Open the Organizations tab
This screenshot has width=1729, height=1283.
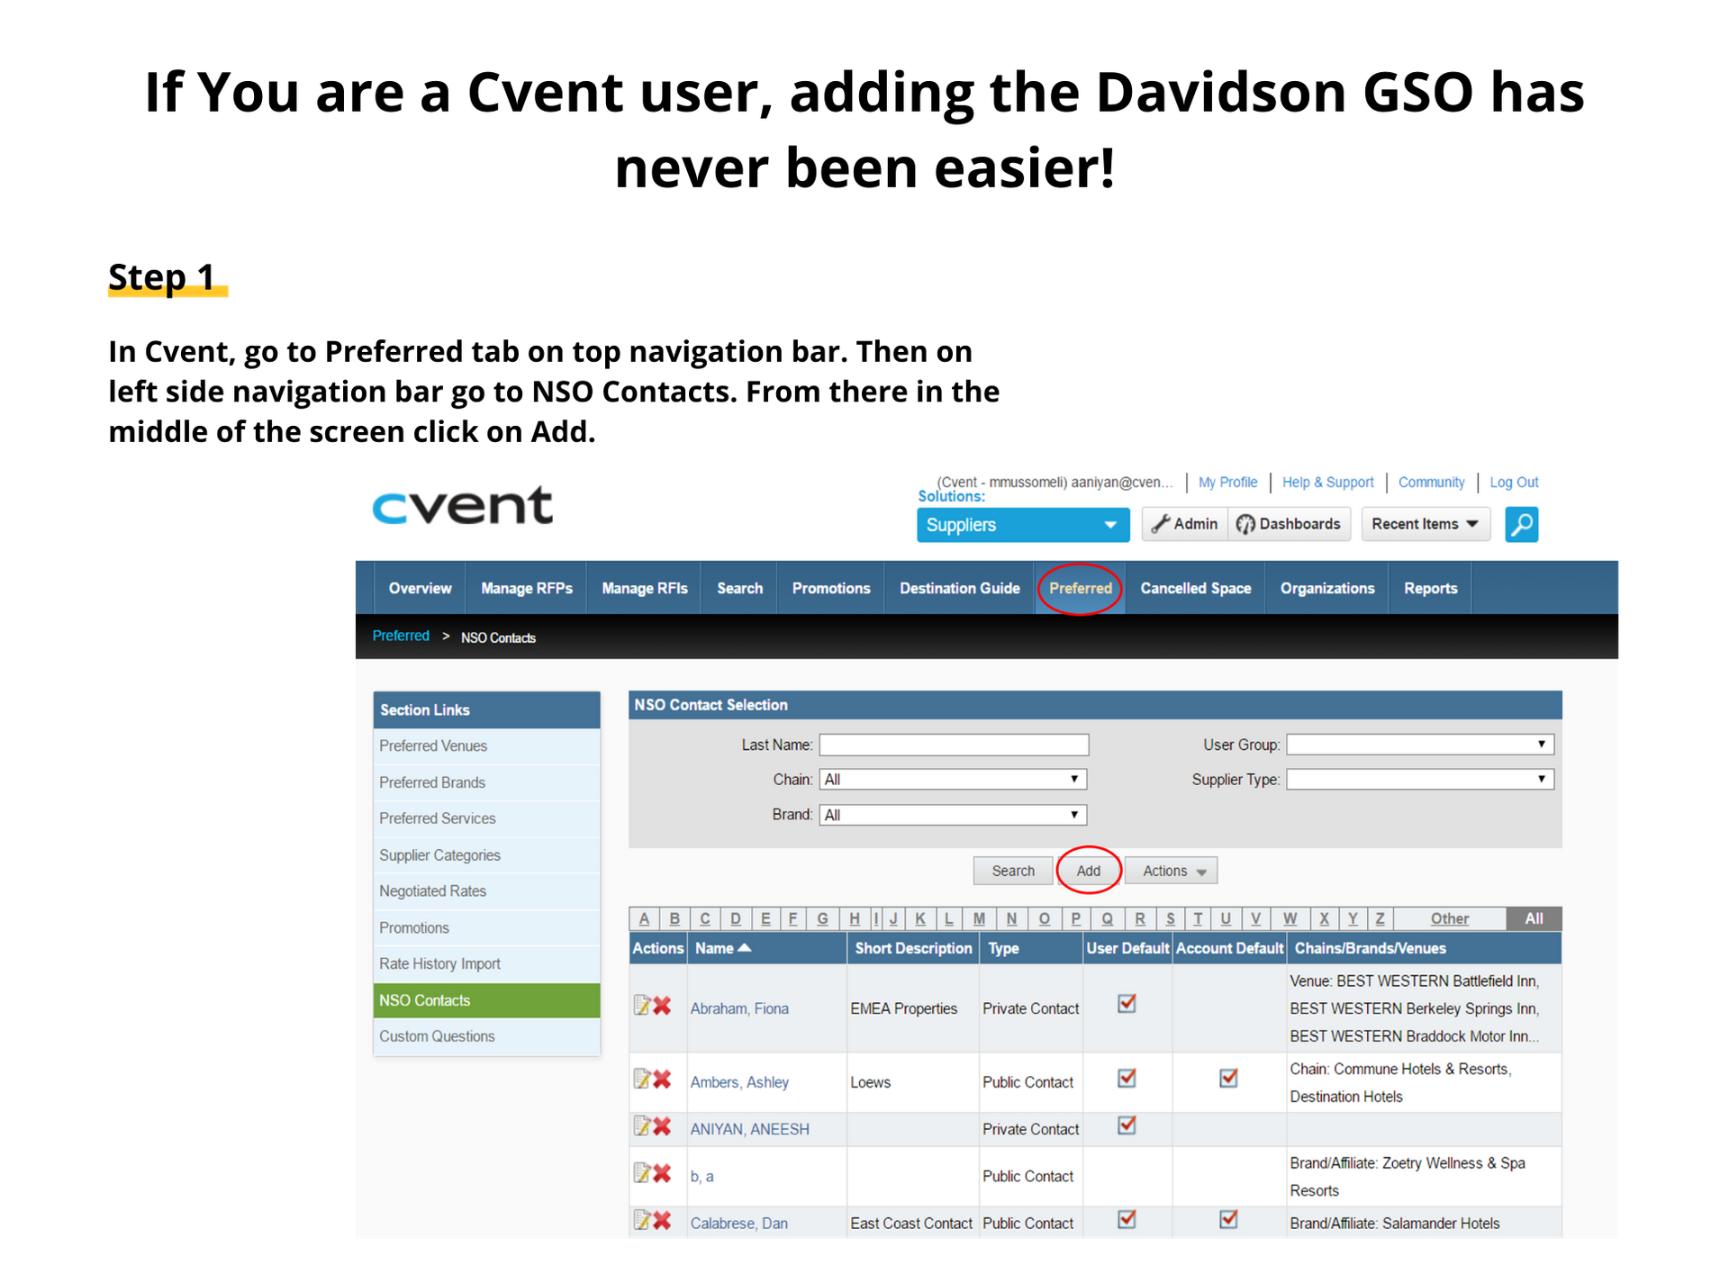point(1327,588)
